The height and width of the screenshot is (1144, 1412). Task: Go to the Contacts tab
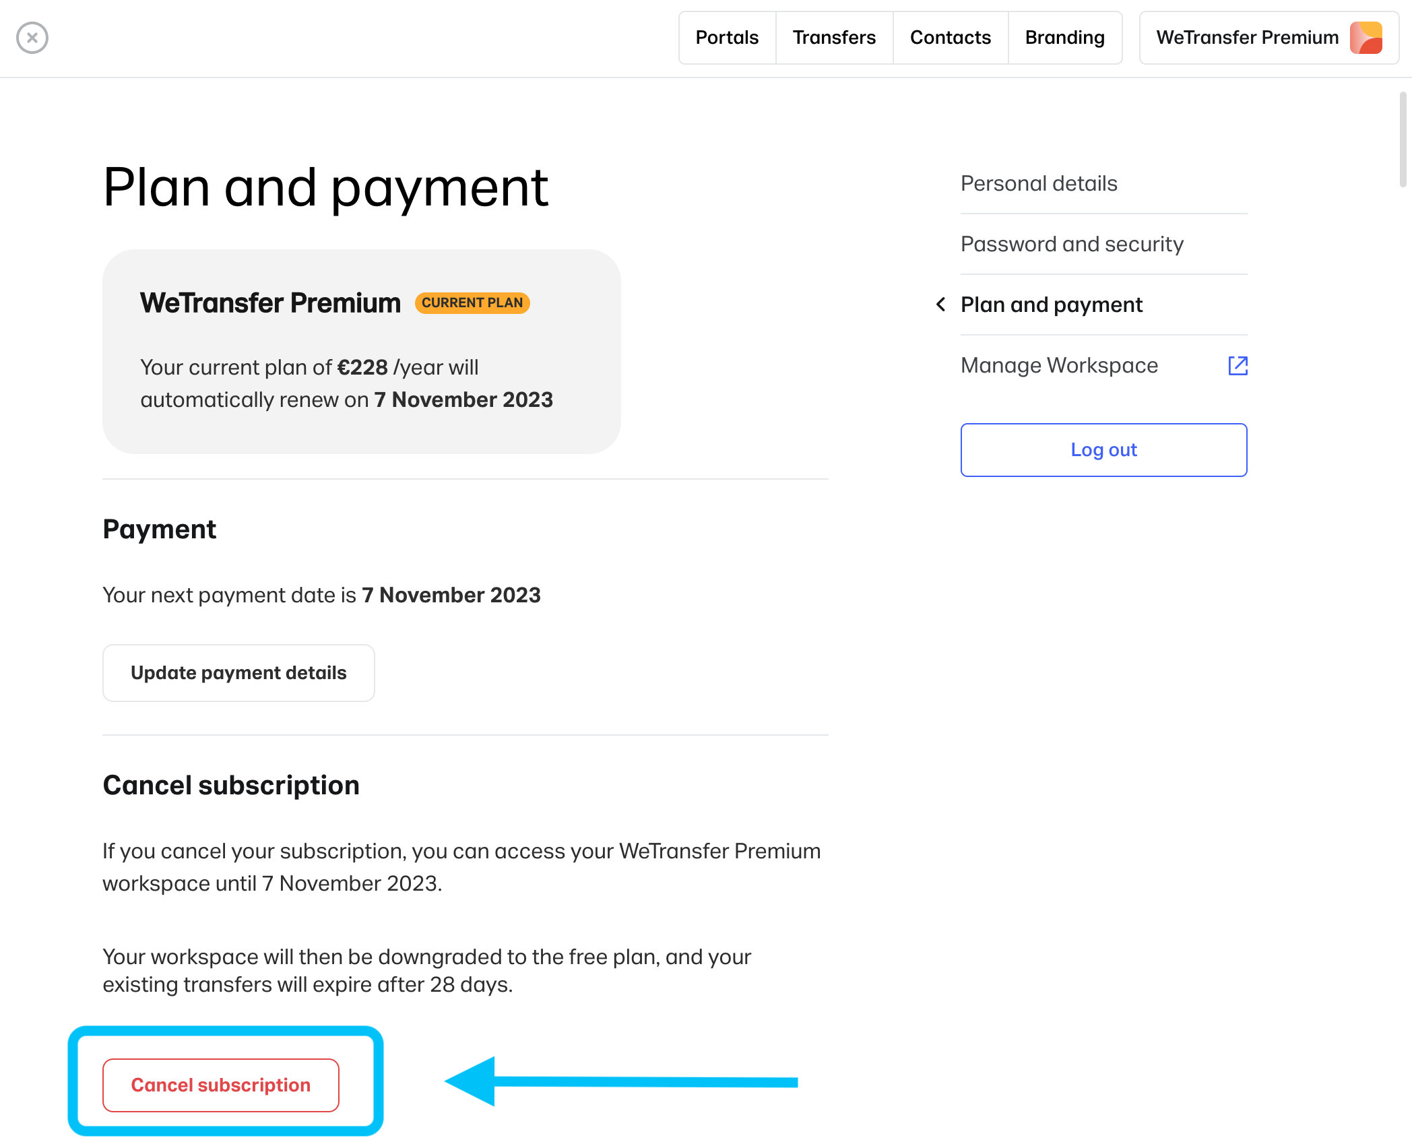(x=950, y=38)
